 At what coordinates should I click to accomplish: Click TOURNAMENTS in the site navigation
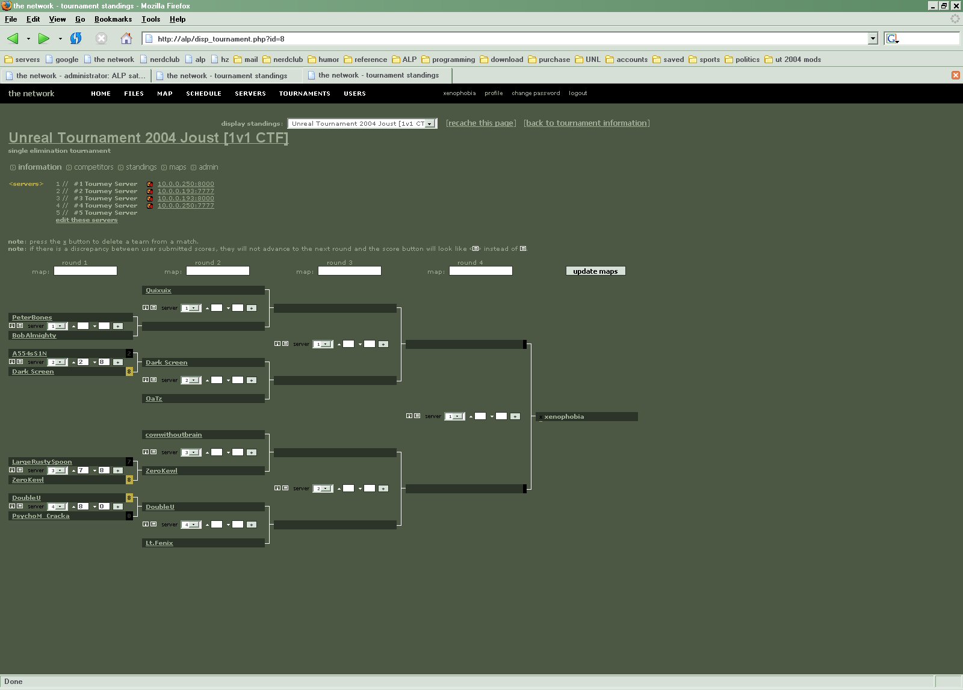click(x=305, y=93)
